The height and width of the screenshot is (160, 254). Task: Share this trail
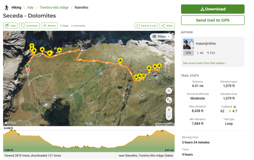click(x=167, y=26)
